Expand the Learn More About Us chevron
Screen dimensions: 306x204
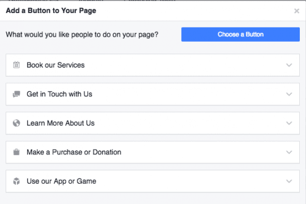click(x=289, y=123)
